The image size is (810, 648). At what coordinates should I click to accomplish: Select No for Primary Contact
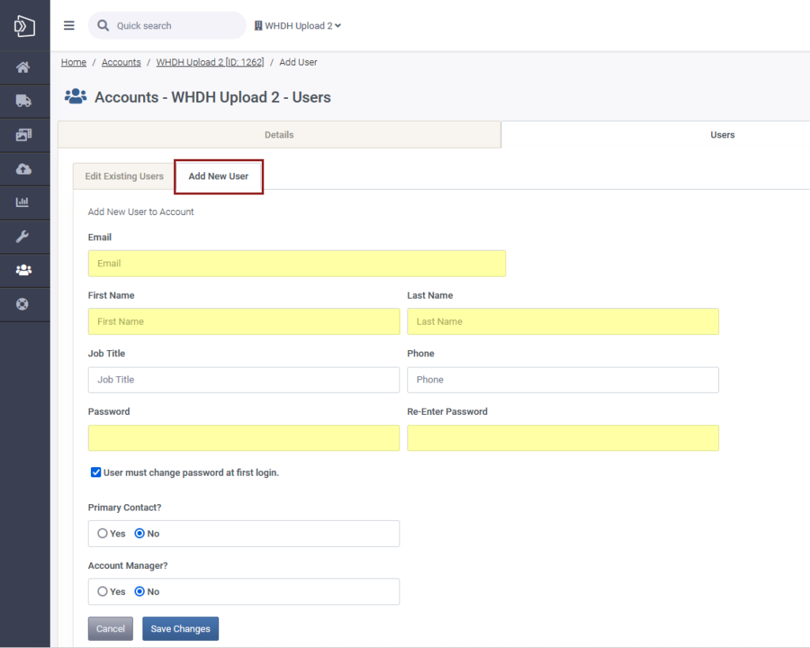click(139, 533)
